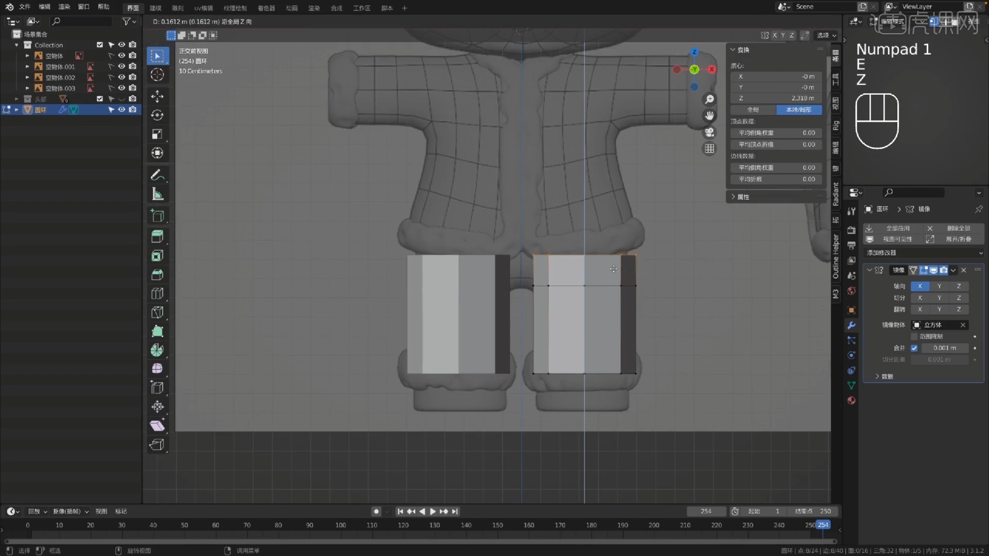Choose the Rotate tool
Image resolution: width=989 pixels, height=556 pixels.
[x=158, y=115]
